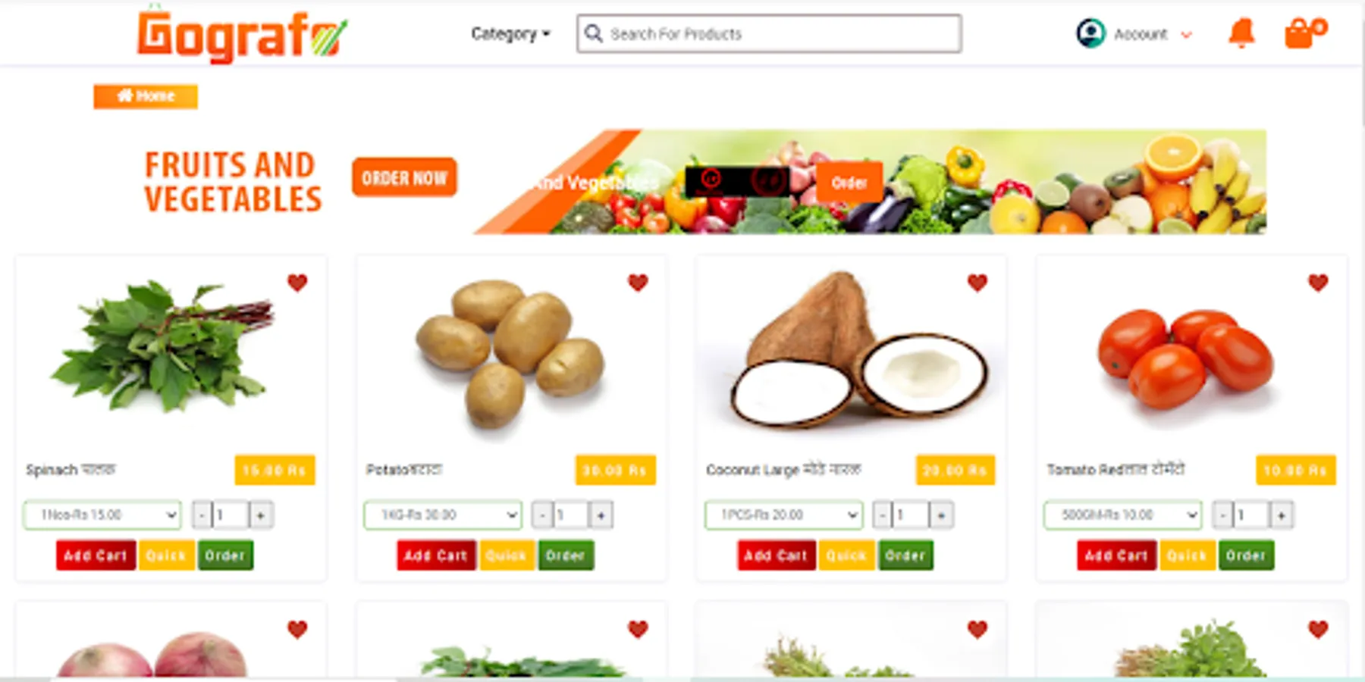
Task: Click the Account profile avatar icon
Action: [1090, 33]
